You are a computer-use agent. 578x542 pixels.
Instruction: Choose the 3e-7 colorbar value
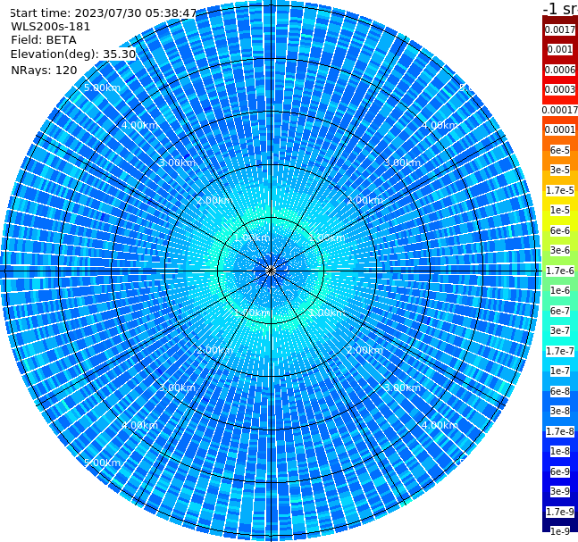560,330
